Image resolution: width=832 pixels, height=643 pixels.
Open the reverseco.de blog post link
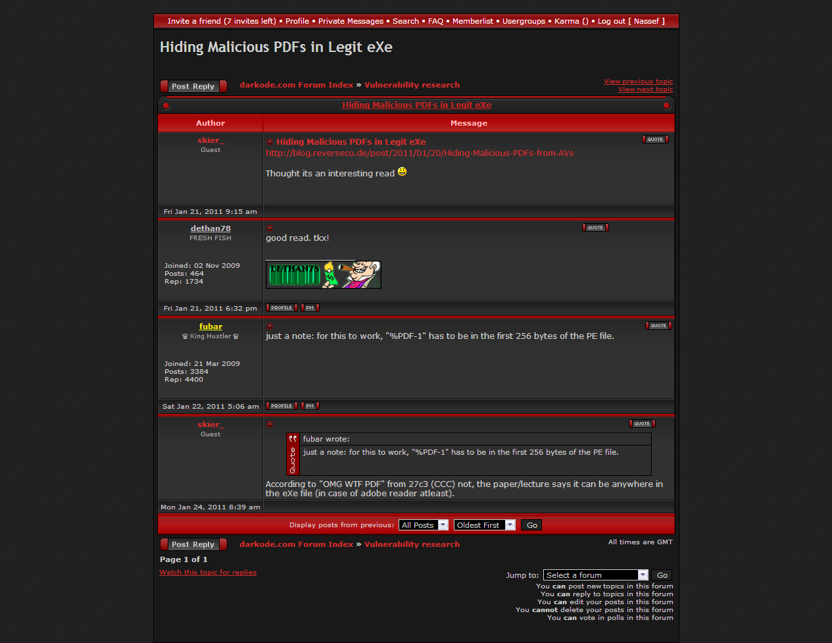420,153
